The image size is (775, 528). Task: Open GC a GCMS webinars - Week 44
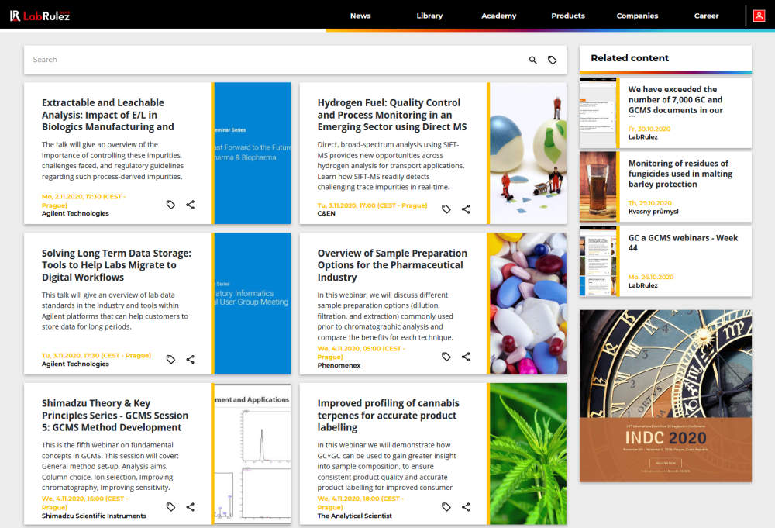(683, 243)
